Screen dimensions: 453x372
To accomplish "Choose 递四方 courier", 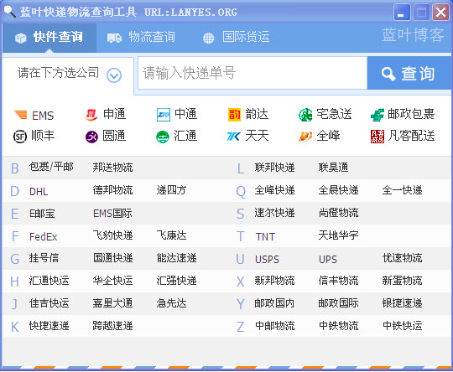I will click(171, 190).
